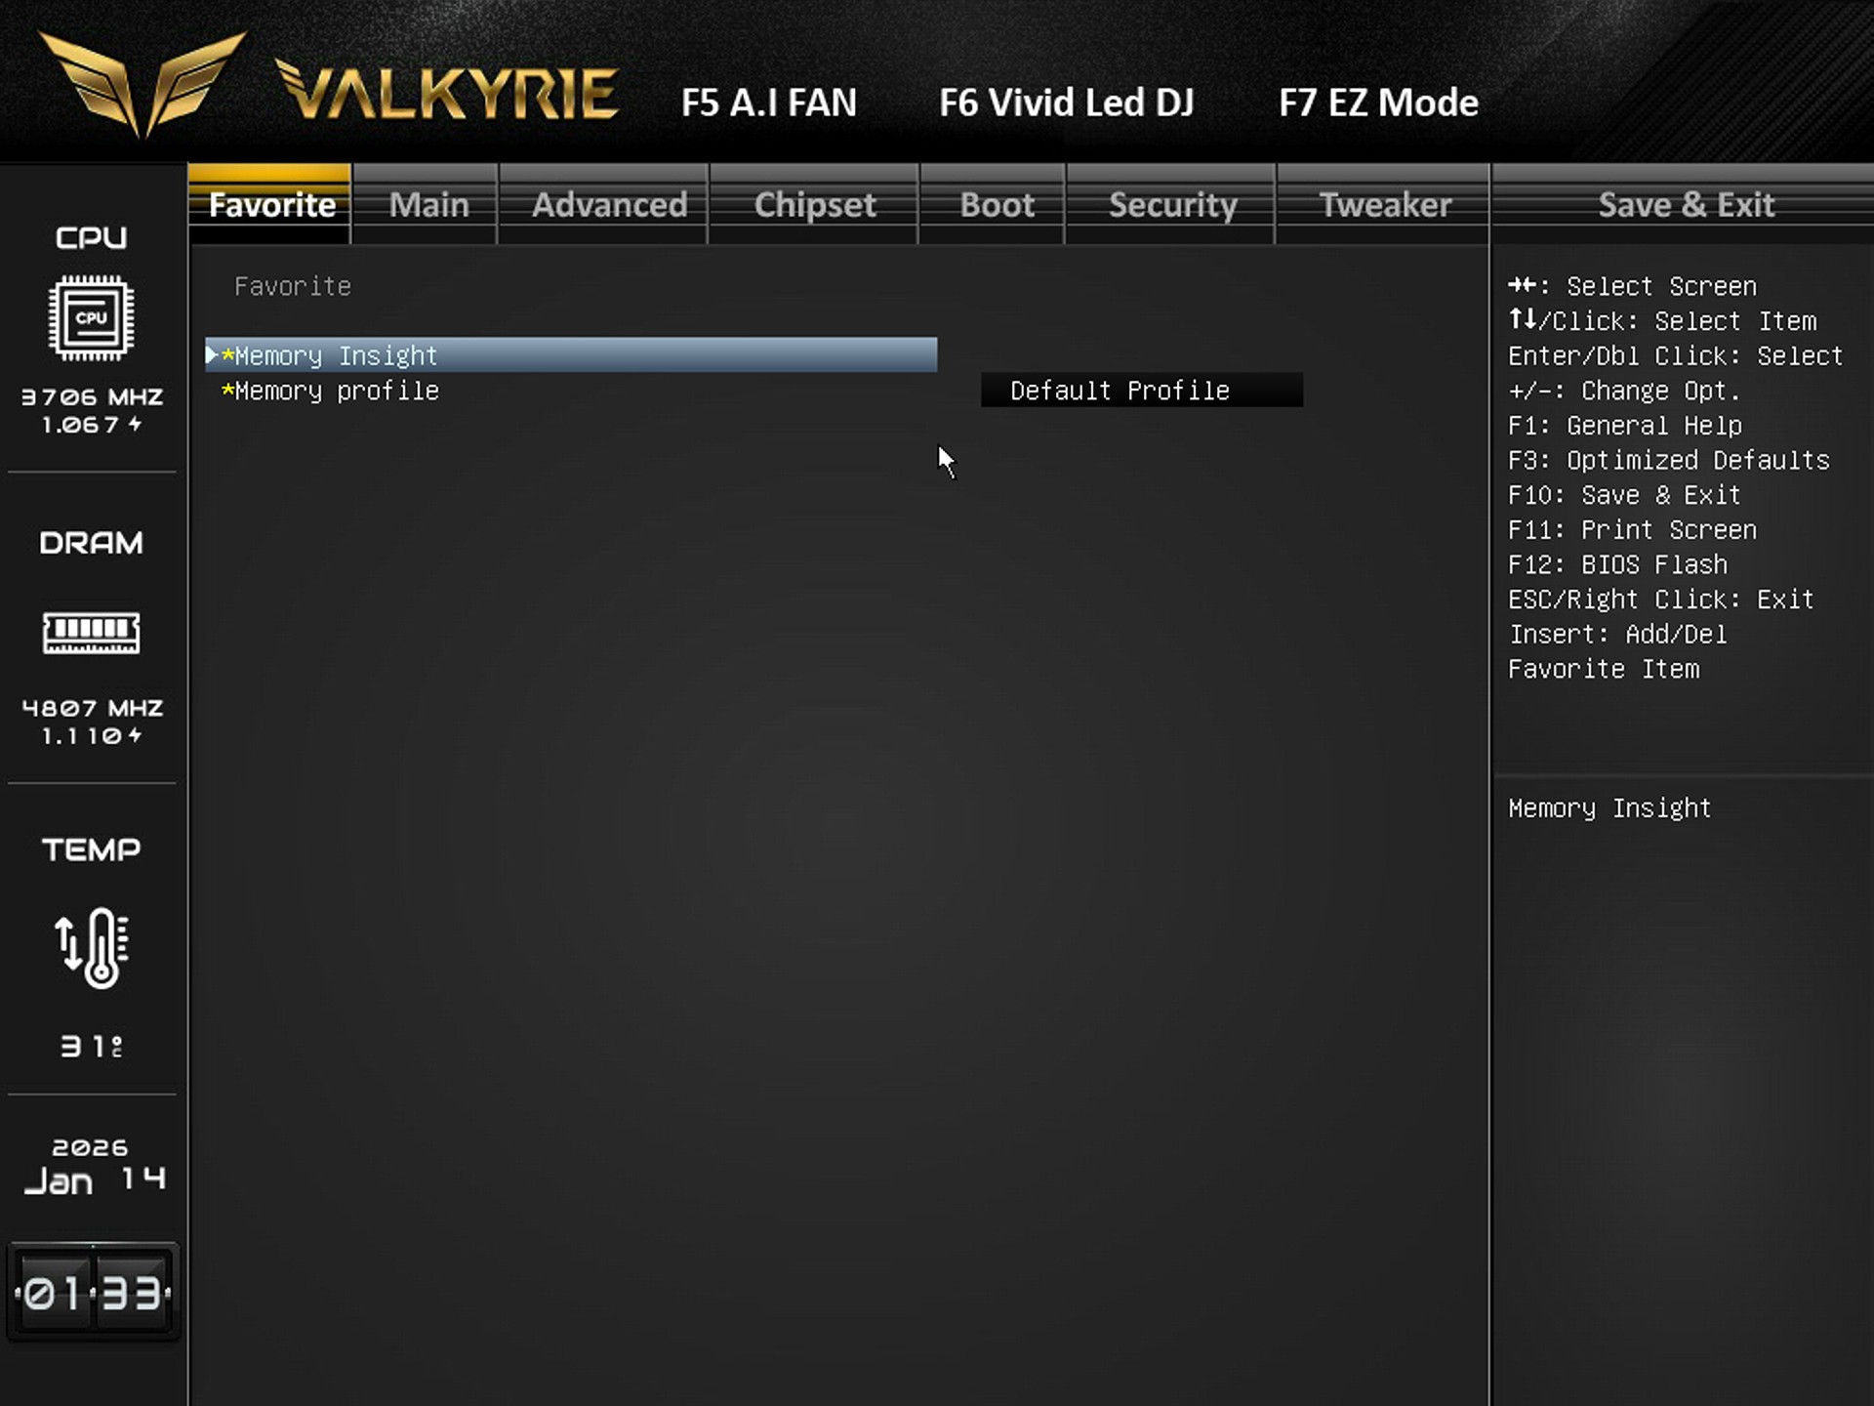
Task: Click the CPU chip icon
Action: [91, 317]
